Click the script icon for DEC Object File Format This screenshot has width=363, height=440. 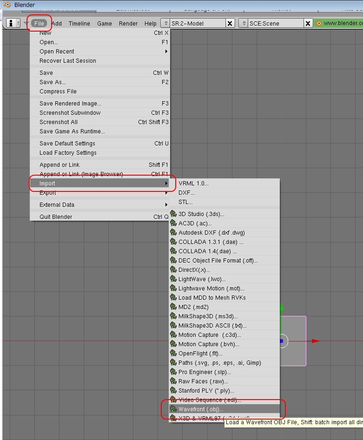click(x=173, y=260)
